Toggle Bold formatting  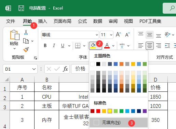45,46
